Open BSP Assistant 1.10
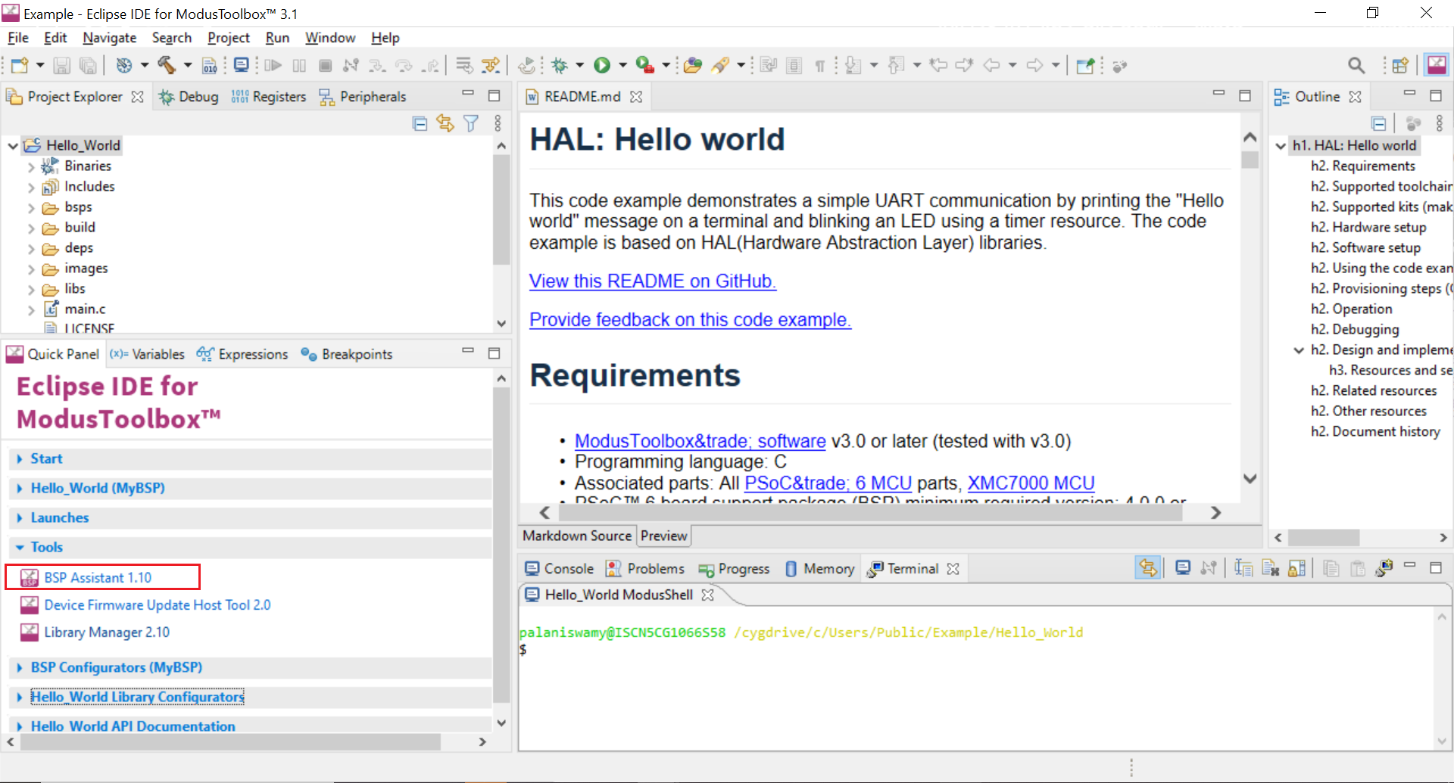The width and height of the screenshot is (1454, 783). pos(98,577)
